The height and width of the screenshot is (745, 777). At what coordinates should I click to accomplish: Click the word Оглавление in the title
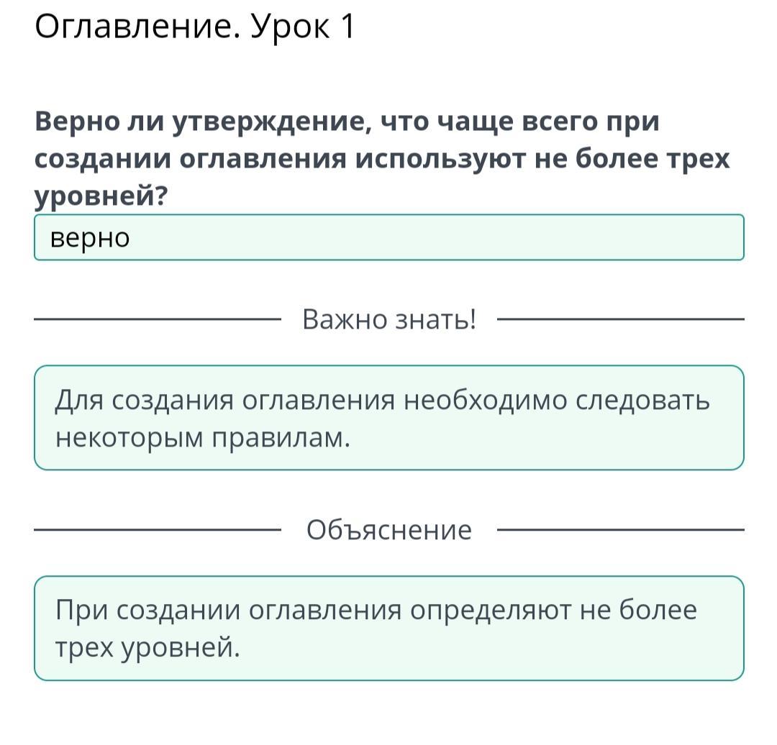[137, 27]
